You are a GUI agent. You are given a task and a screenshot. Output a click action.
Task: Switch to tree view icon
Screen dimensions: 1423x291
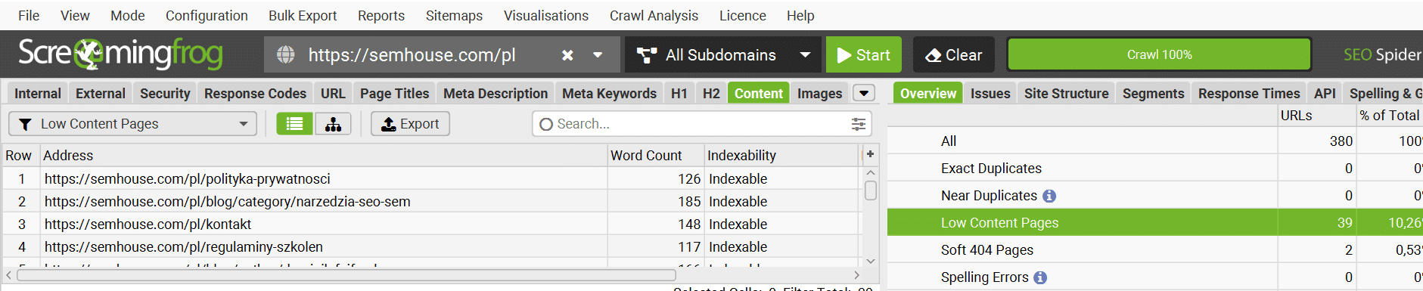click(x=333, y=124)
